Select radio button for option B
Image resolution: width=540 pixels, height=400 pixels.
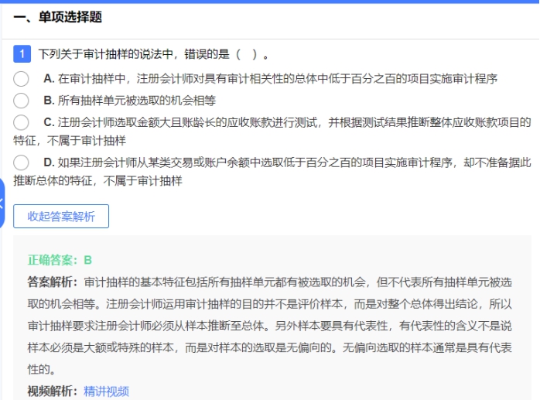(21, 101)
